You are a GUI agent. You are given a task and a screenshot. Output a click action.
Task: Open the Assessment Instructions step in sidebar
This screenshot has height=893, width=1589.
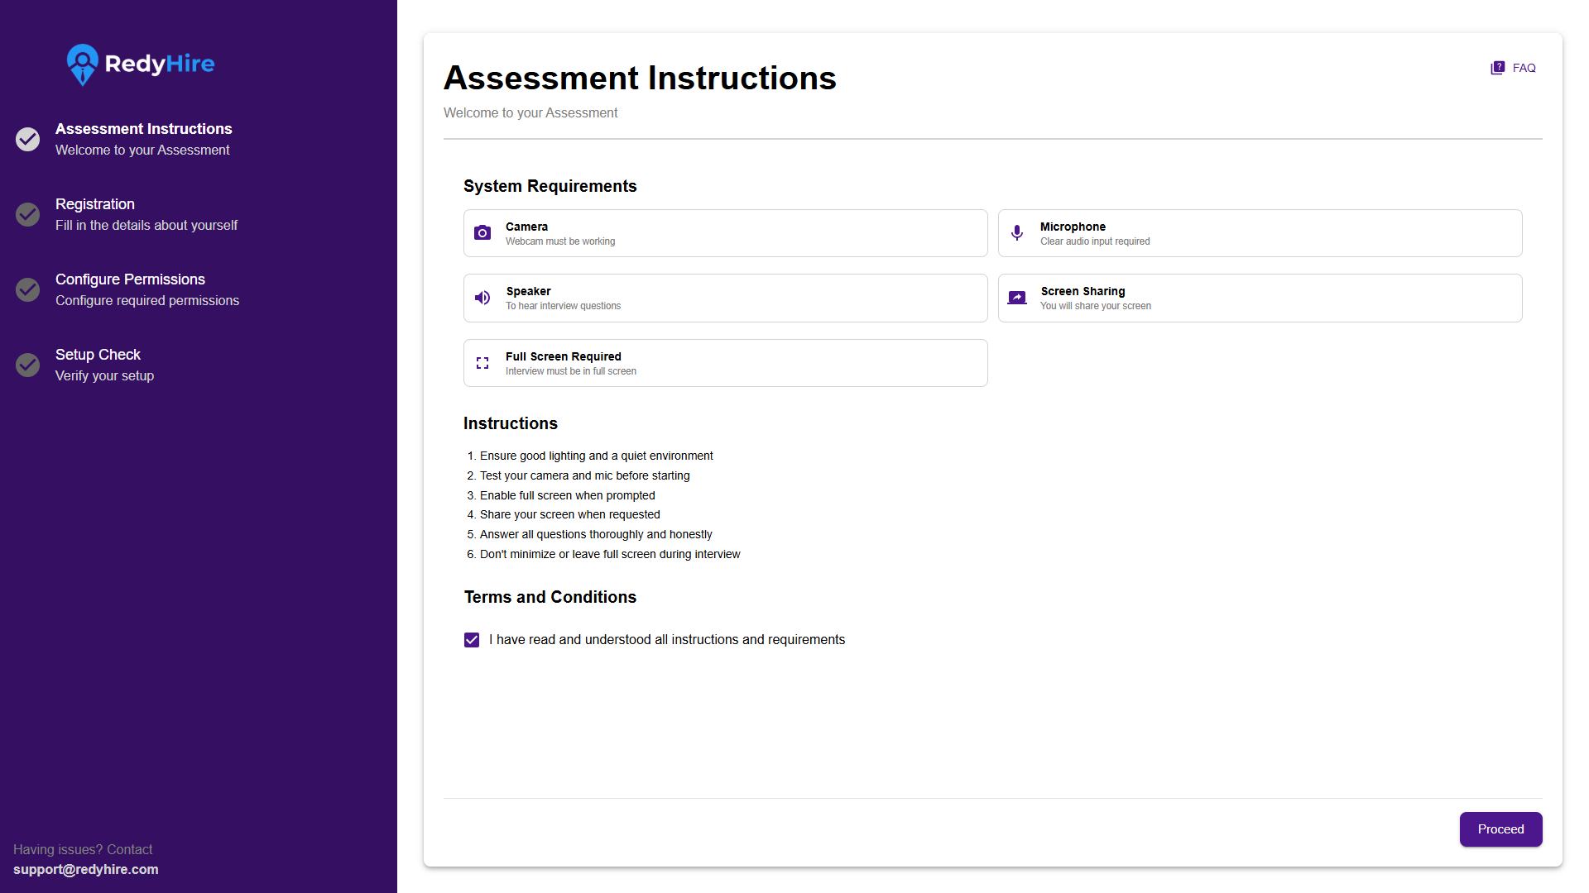click(x=143, y=139)
